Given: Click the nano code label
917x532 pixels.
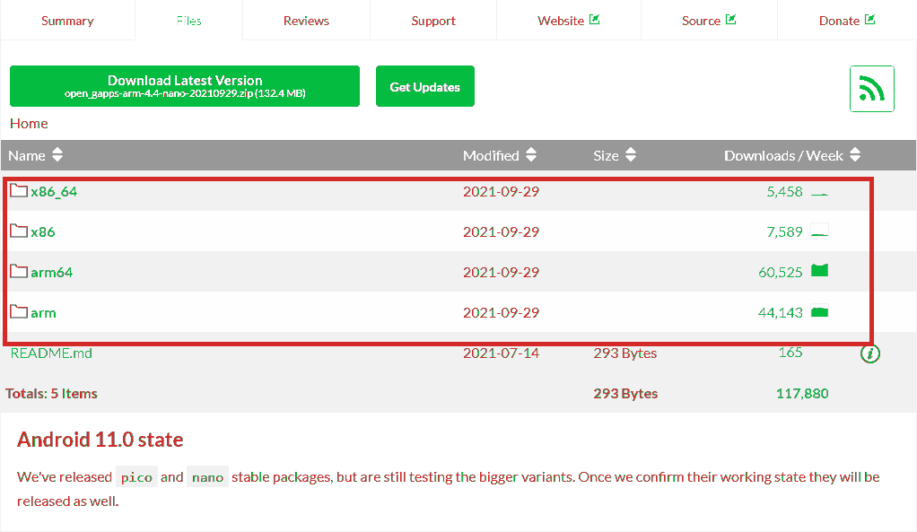Looking at the screenshot, I should click(x=207, y=477).
